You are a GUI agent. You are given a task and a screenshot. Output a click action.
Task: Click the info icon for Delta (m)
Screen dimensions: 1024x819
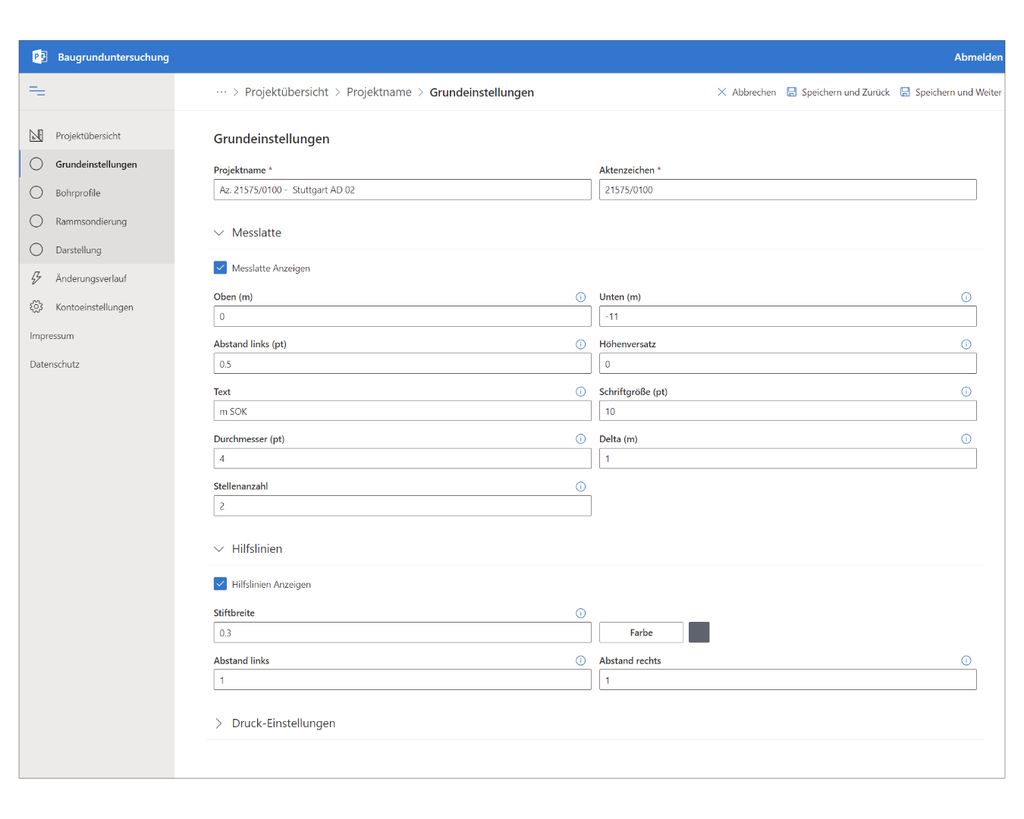click(966, 439)
